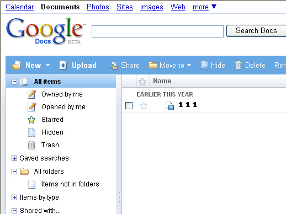Expand the Items by type node

(x=14, y=197)
